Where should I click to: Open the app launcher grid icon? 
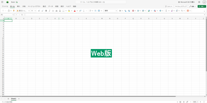[2, 2]
